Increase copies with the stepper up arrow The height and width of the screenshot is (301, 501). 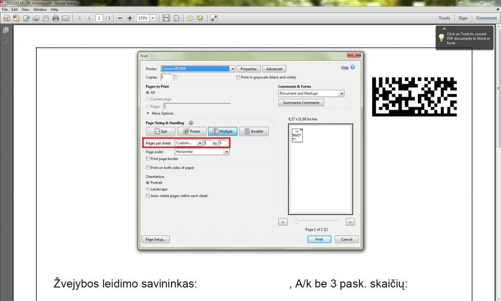coord(175,76)
